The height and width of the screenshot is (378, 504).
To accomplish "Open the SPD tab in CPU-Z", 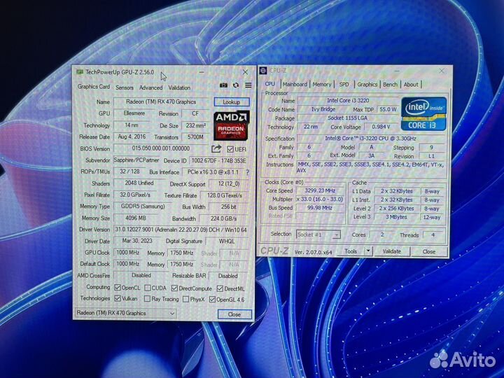I will pos(344,84).
